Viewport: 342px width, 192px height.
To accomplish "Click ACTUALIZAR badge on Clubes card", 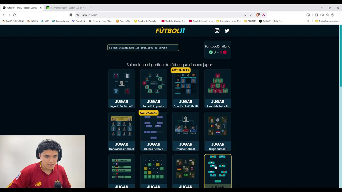I will pyautogui.click(x=148, y=113).
